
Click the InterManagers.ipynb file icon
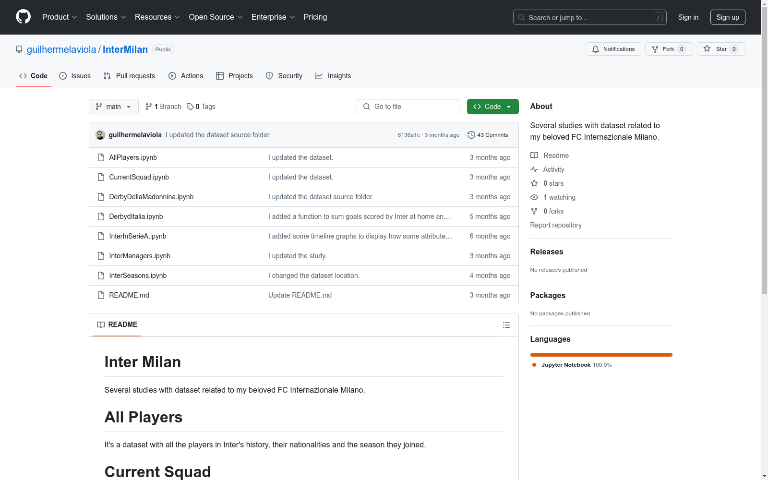[x=101, y=256]
